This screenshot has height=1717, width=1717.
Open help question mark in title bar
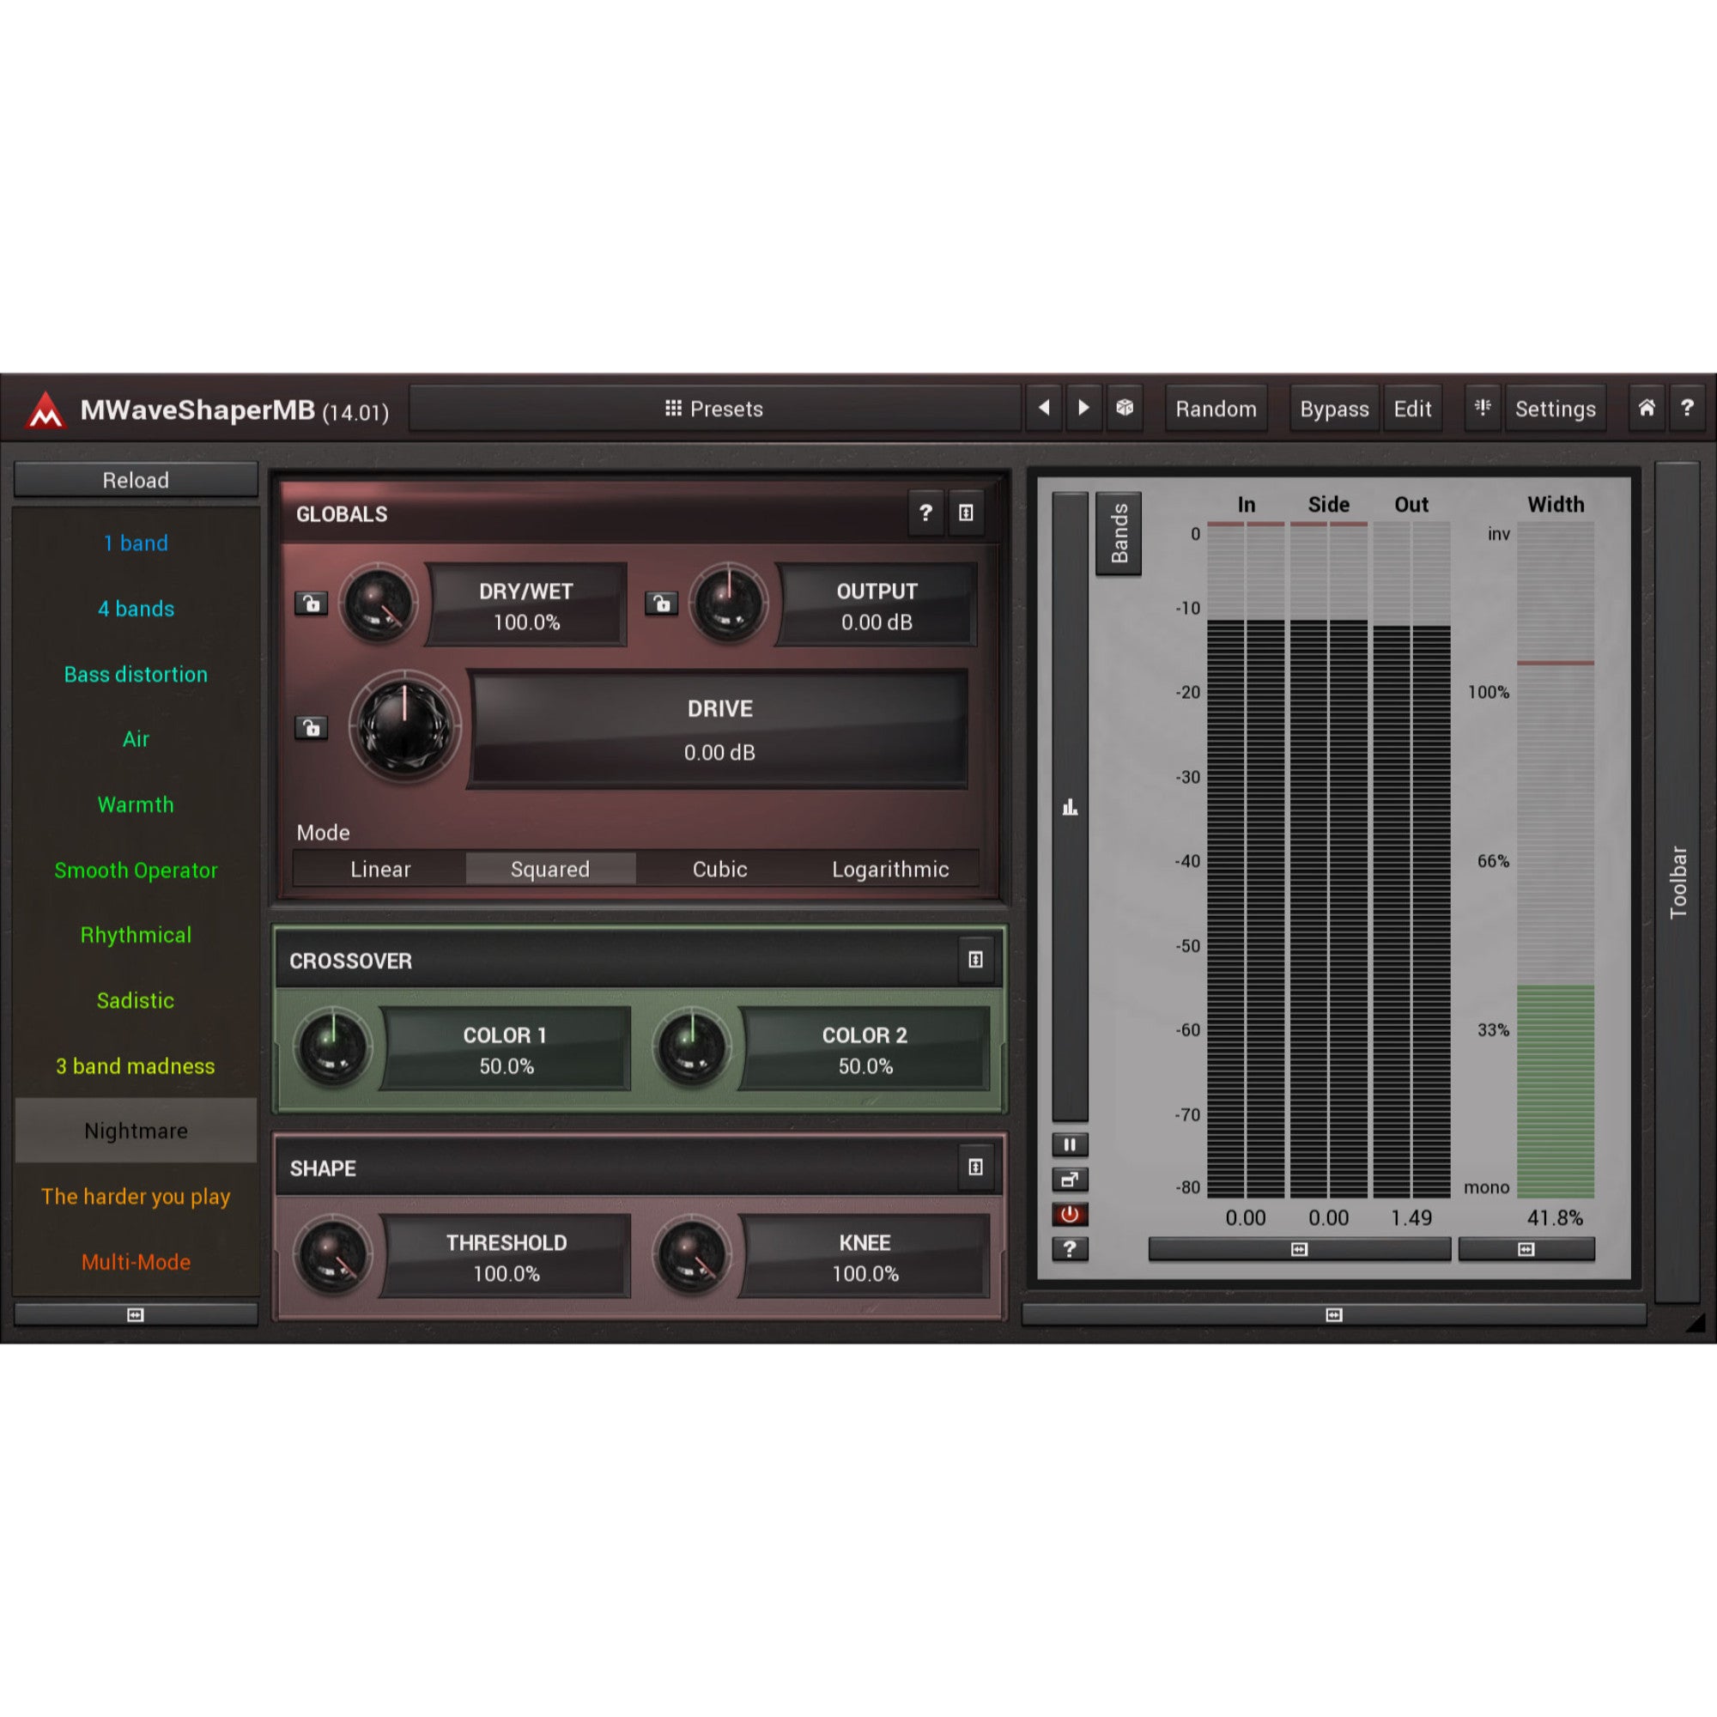tap(1687, 408)
